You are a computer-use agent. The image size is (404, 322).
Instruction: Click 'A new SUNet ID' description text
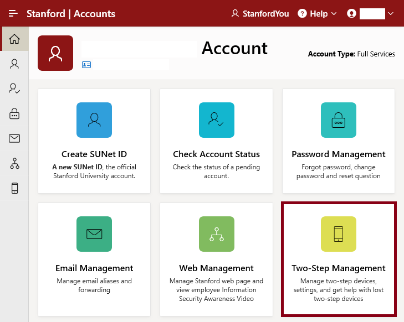[94, 172]
